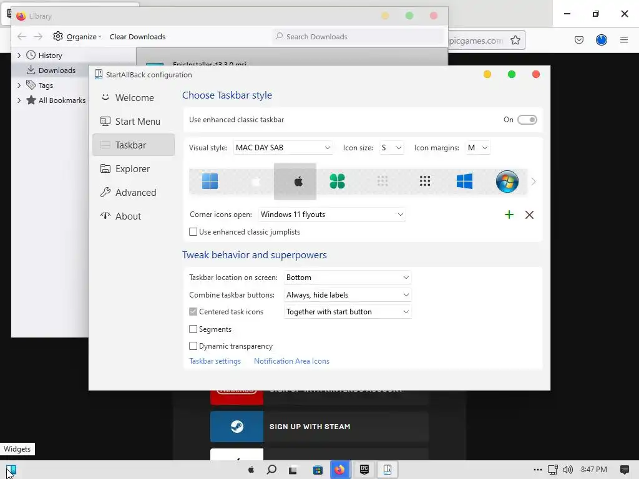Open Widgets button at taskbar's left corner
Screen dimensions: 639x479
(11, 470)
